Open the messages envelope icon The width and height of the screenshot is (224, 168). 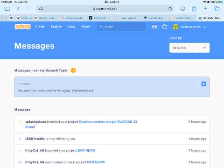[154, 27]
